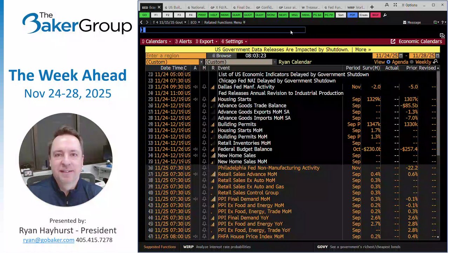Open the Export dropdown menu
This screenshot has width=449, height=253.
tap(206, 41)
